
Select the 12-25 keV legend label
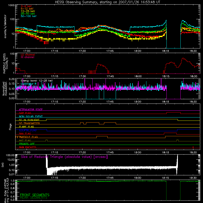click(28, 11)
